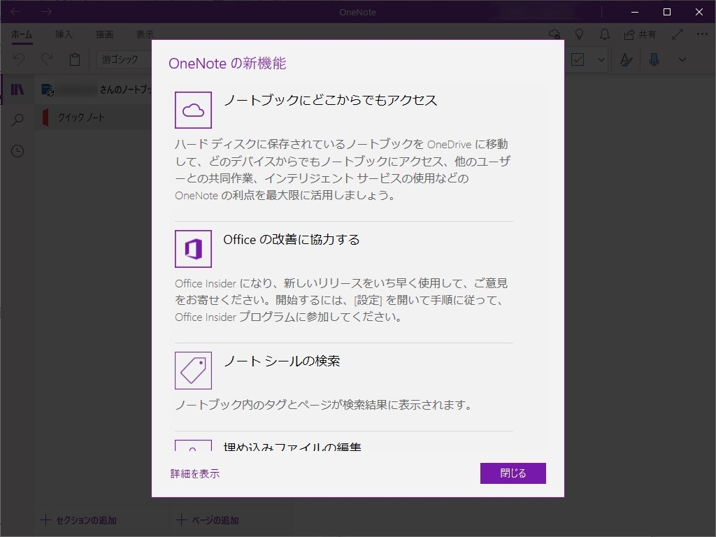Open search using the magnifier icon

(17, 119)
